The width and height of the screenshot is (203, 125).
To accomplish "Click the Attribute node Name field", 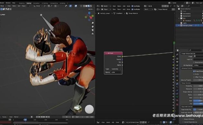I will pos(116,72).
